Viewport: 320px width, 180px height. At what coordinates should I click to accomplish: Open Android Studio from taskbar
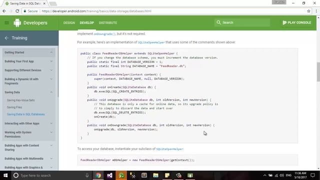pos(121,175)
